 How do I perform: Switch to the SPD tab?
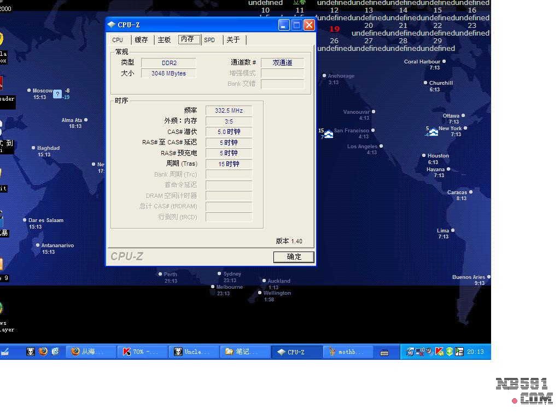(209, 40)
